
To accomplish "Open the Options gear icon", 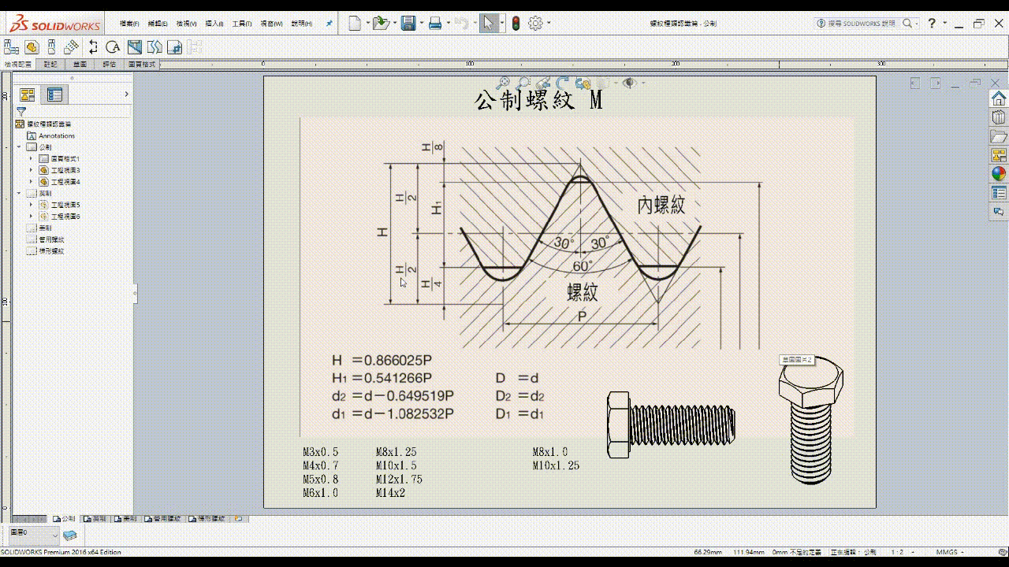I will click(535, 24).
